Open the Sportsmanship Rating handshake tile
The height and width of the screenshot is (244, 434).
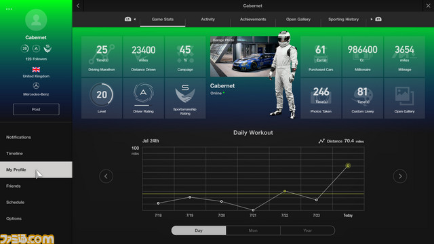(185, 98)
